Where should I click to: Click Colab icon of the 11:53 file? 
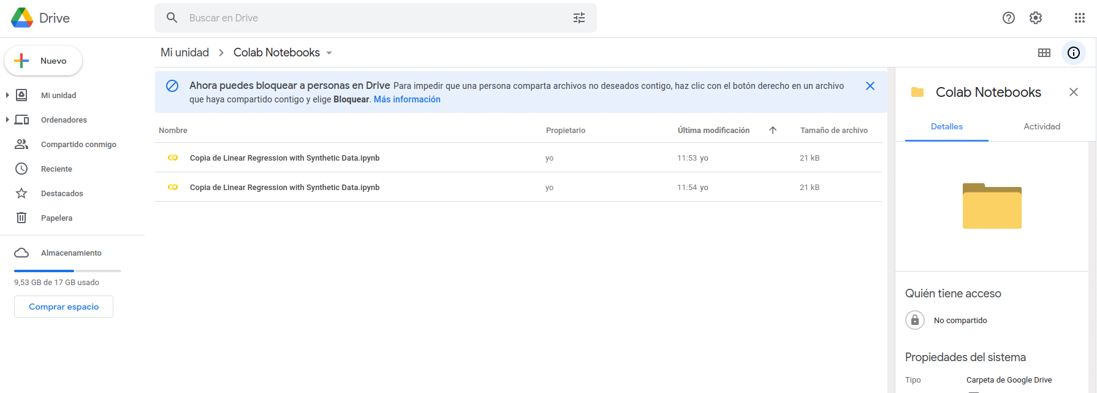pyautogui.click(x=173, y=158)
